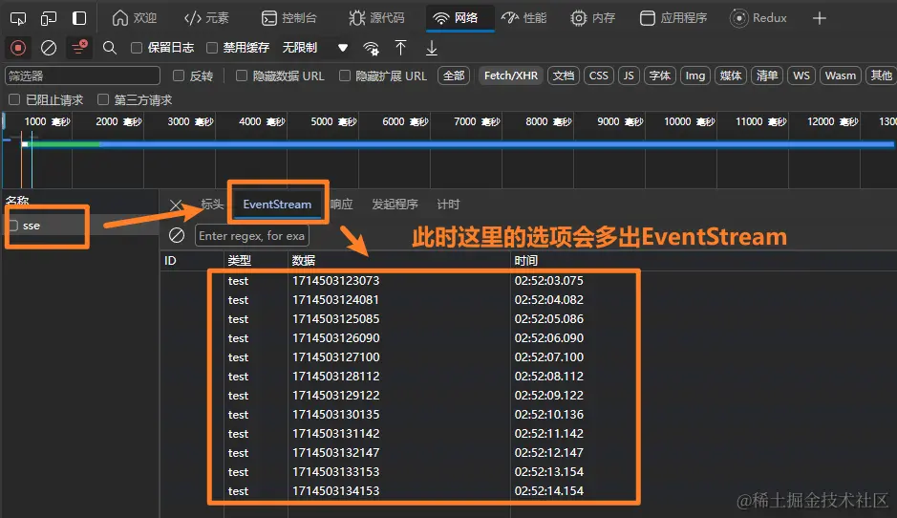The height and width of the screenshot is (518, 897).
Task: Open the 应用程序 application tab
Action: [673, 18]
